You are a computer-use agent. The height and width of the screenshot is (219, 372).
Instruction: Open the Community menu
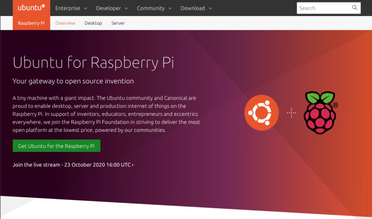click(x=151, y=8)
